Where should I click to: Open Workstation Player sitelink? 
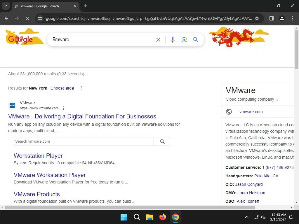tap(38, 156)
